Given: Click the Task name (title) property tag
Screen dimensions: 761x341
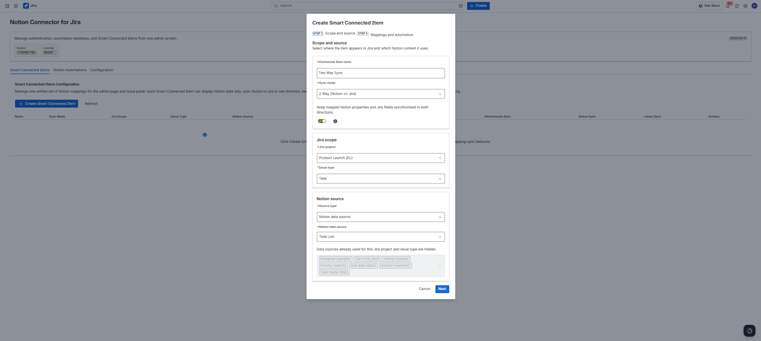Looking at the screenshot, I should tap(334, 273).
